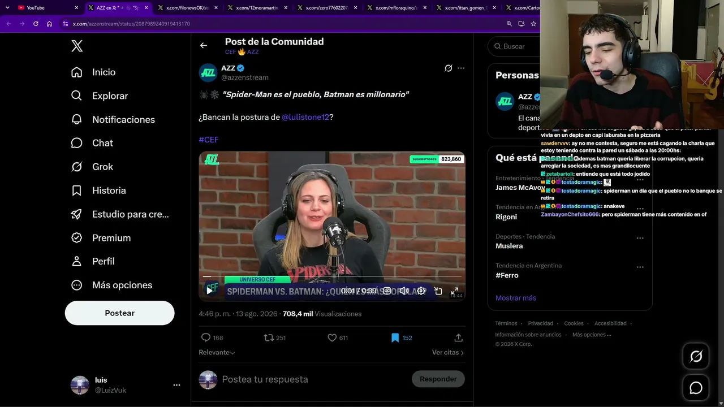Reload the page in the browser
Viewport: 724px width, 407px height.
click(x=36, y=24)
